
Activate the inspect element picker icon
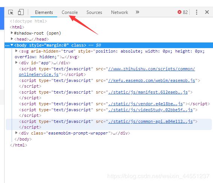click(11, 12)
